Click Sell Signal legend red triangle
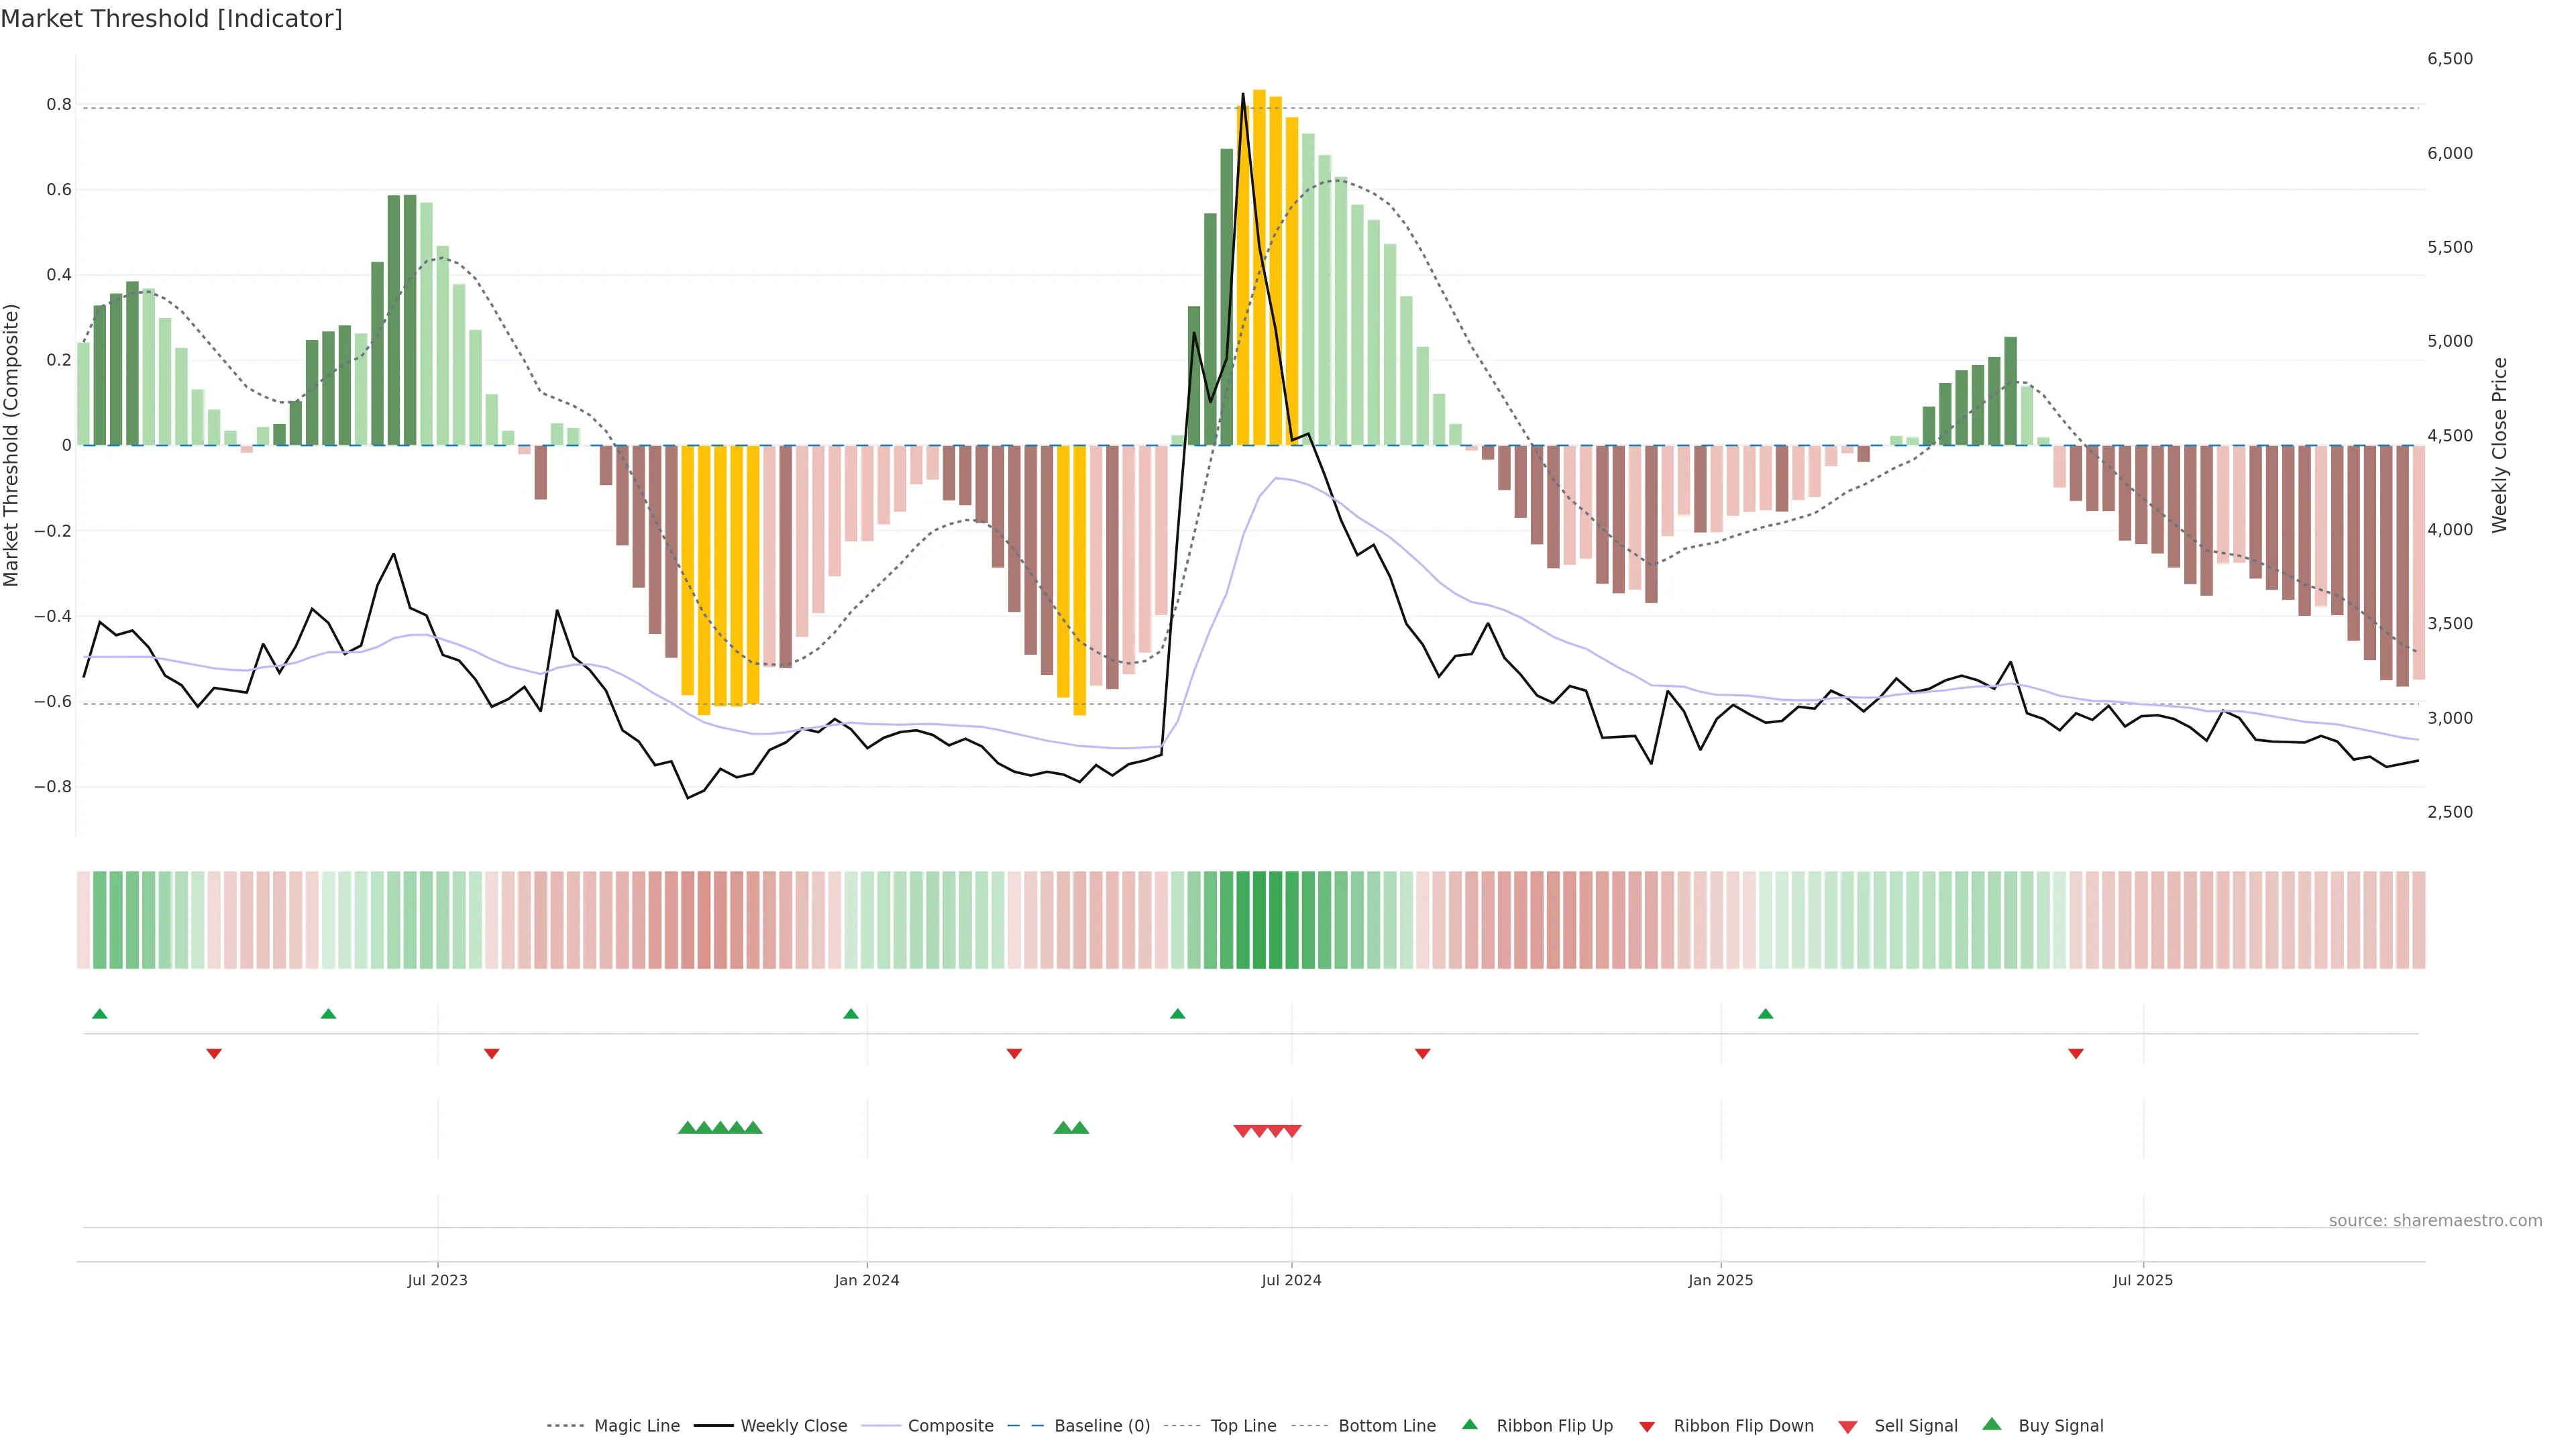 1848,1427
